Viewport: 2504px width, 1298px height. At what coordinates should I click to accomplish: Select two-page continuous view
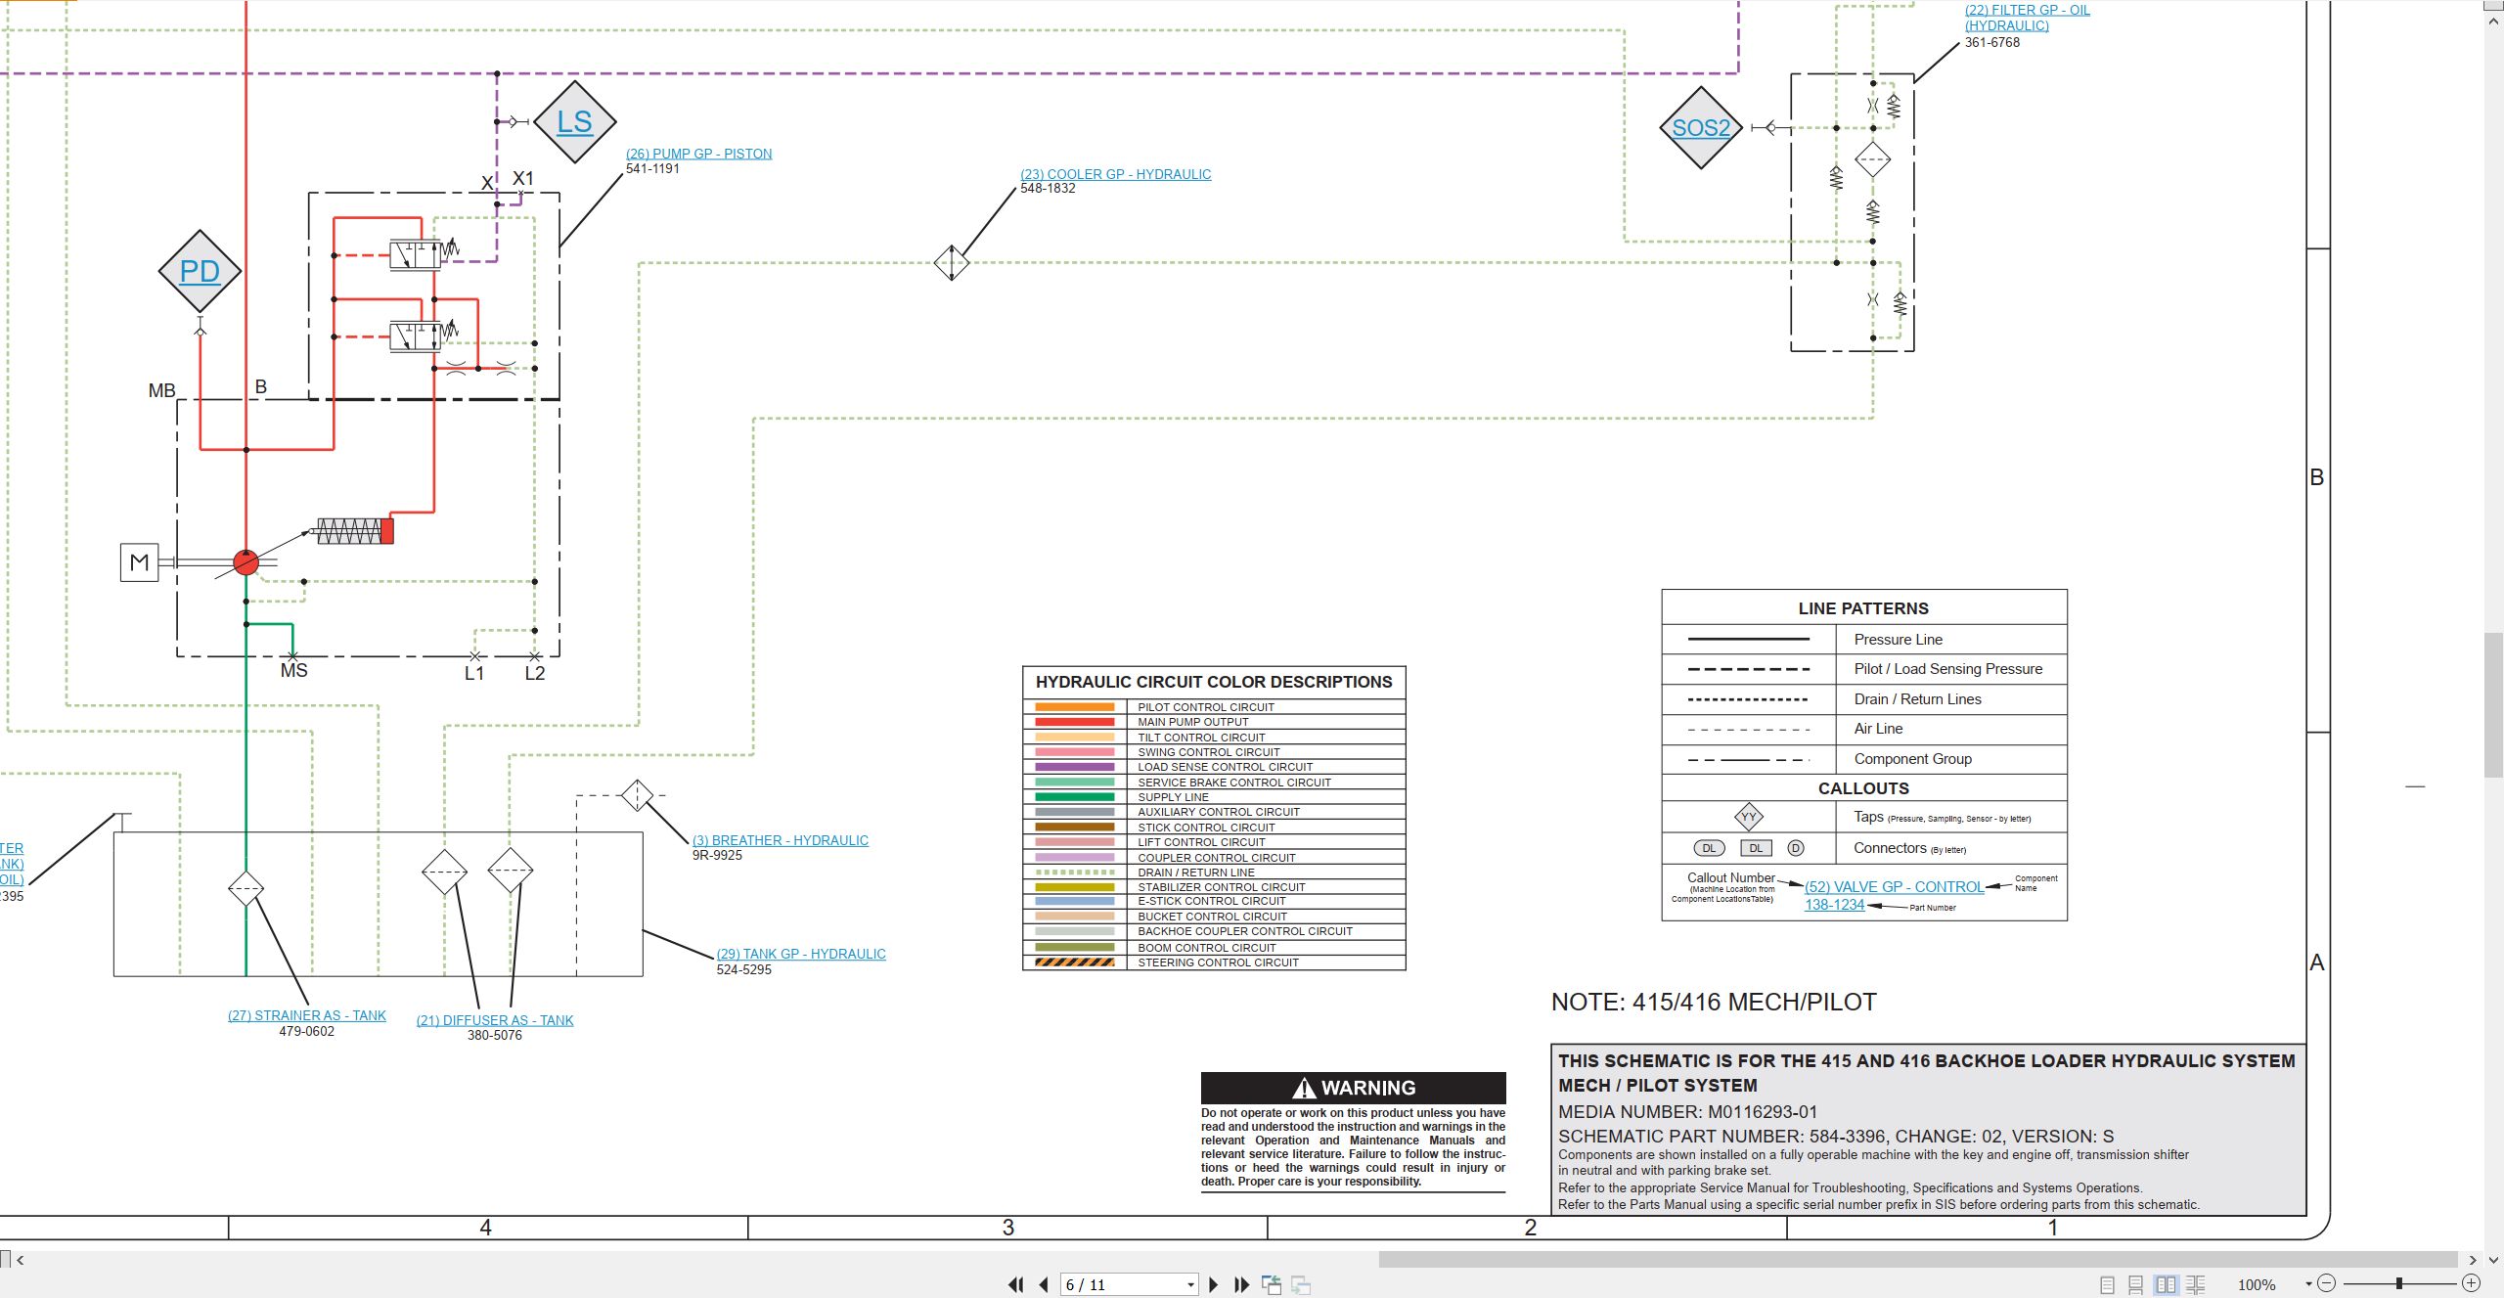[2196, 1284]
